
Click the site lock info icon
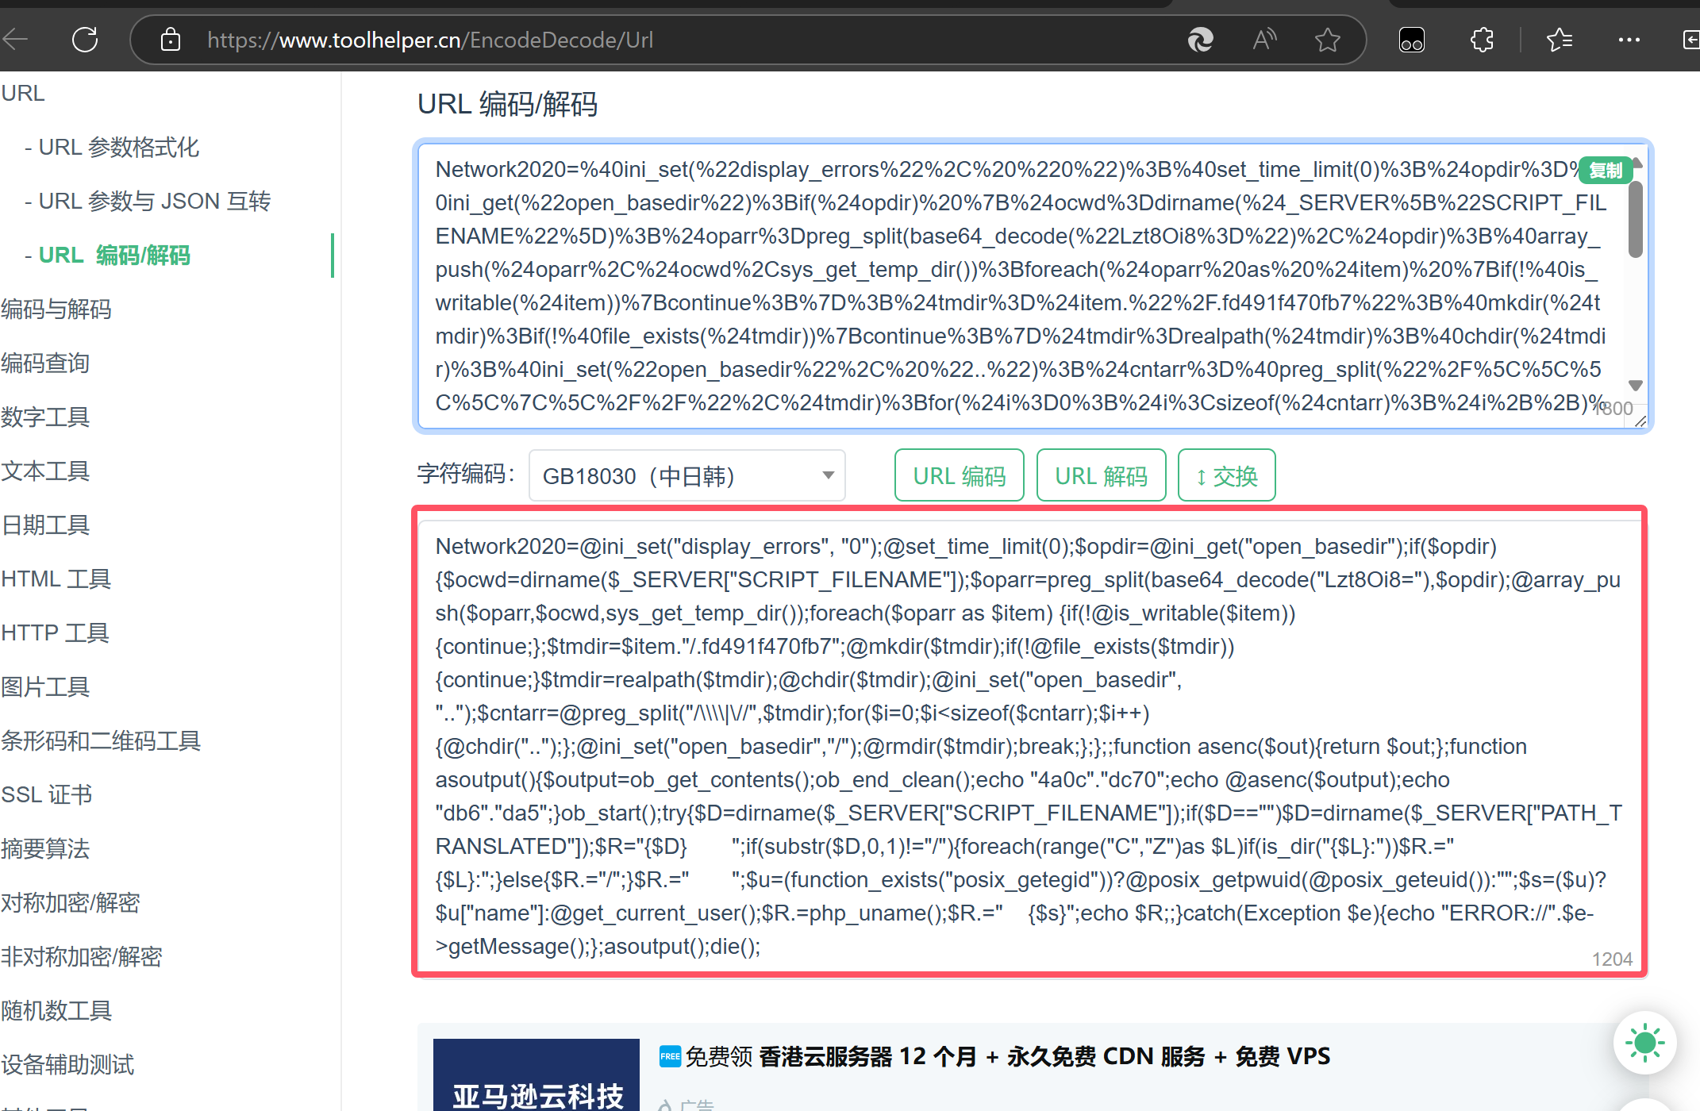pos(171,40)
